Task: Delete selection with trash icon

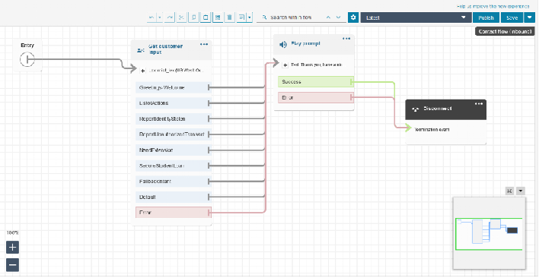Action: coord(230,17)
